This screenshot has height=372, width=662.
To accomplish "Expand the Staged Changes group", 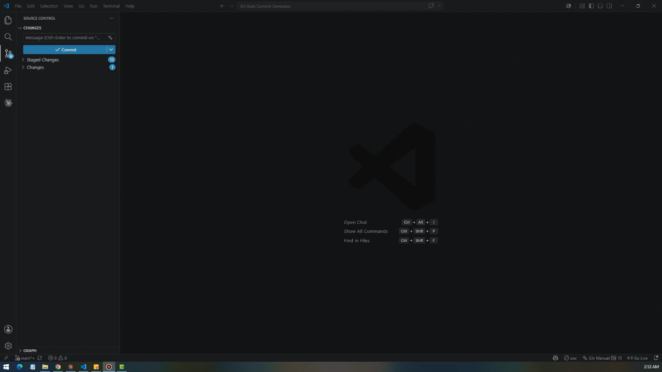I will [69, 60].
